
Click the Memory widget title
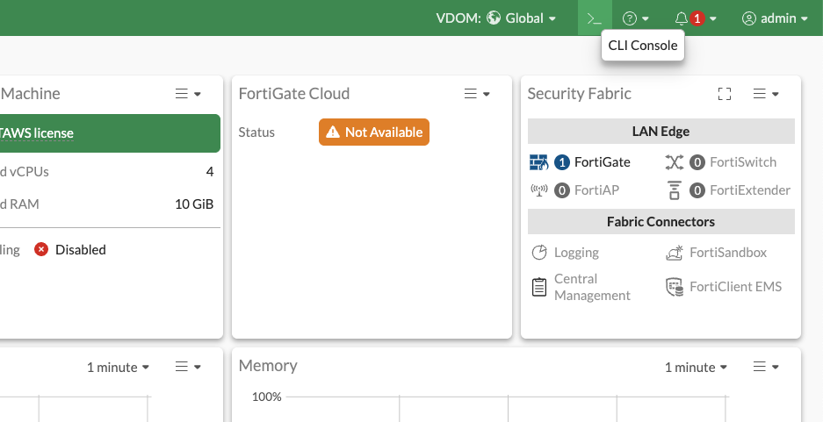click(x=268, y=366)
